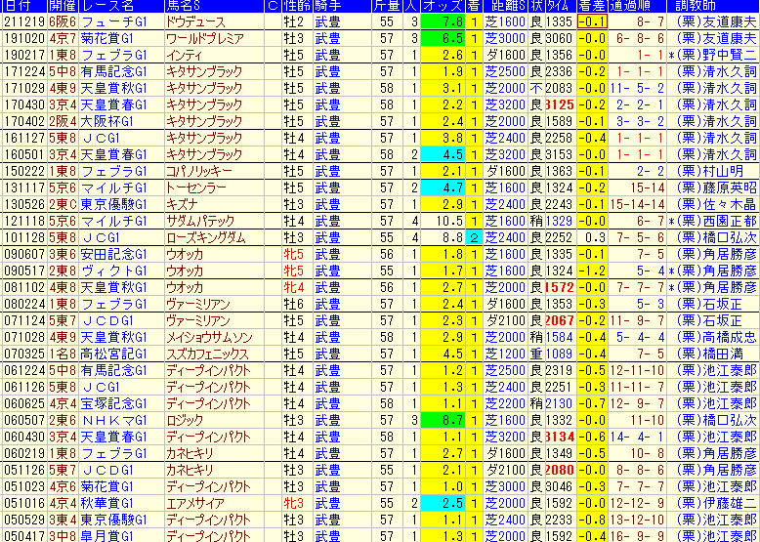Select horse name コパノリッキー
The image size is (760, 542).
(x=198, y=171)
